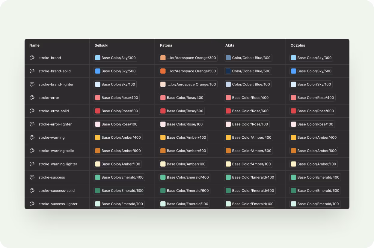The width and height of the screenshot is (374, 248).
Task: Click Sellsuki Base Color/Rose/100 cell
Action: click(x=116, y=124)
